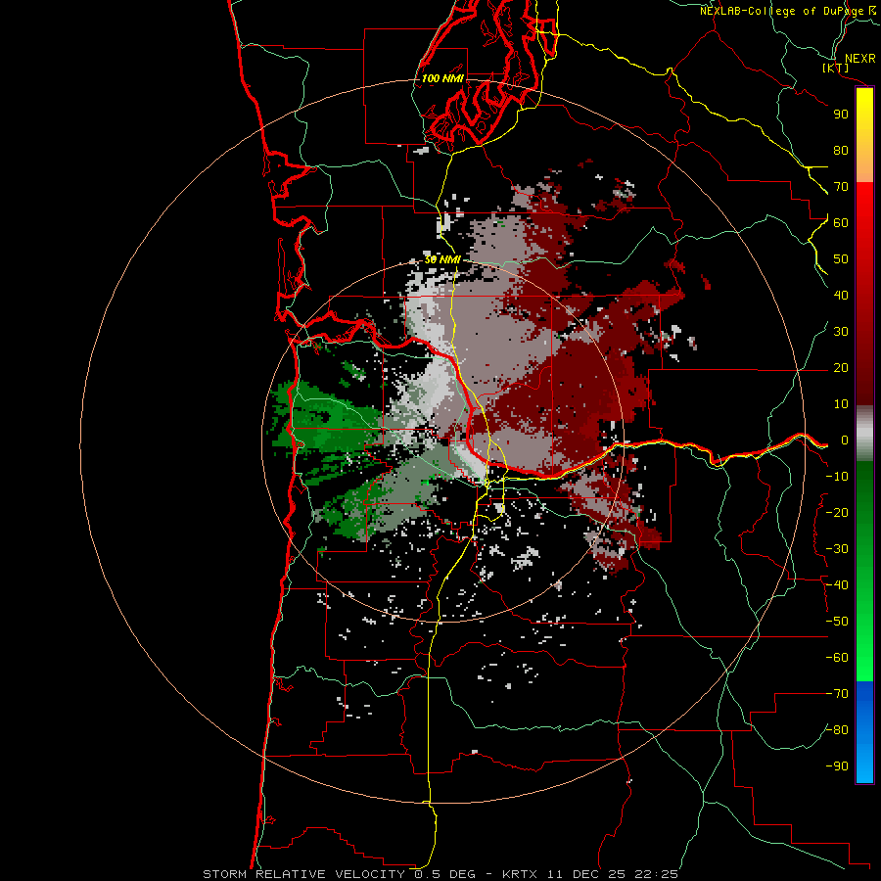Click the -40 knot scale label
The width and height of the screenshot is (881, 881).
coord(837,585)
